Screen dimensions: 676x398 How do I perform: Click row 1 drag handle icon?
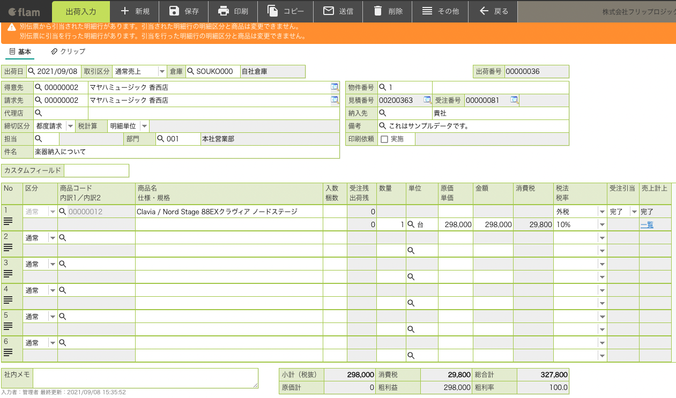coord(8,221)
